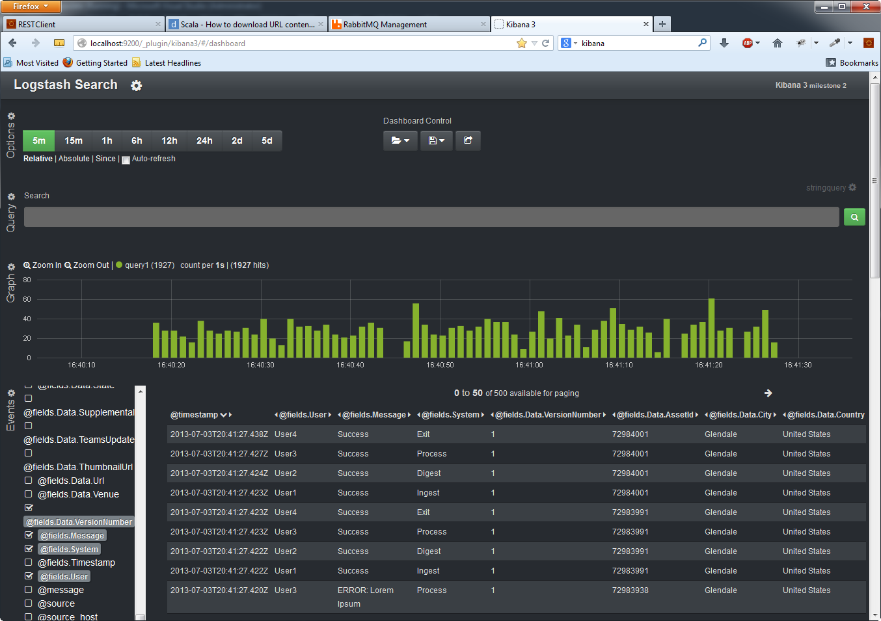881x621 pixels.
Task: Switch to the RabbitMQ Management tab
Action: click(409, 24)
